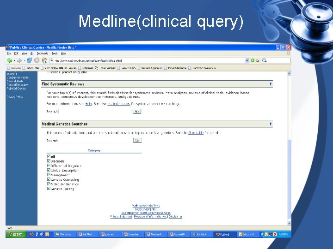Screen dimensions: 333x249
Task: Click the page icon in the address bar
Action: click(52, 60)
